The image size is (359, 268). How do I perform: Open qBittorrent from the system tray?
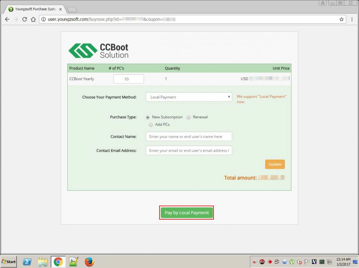pyautogui.click(x=285, y=262)
